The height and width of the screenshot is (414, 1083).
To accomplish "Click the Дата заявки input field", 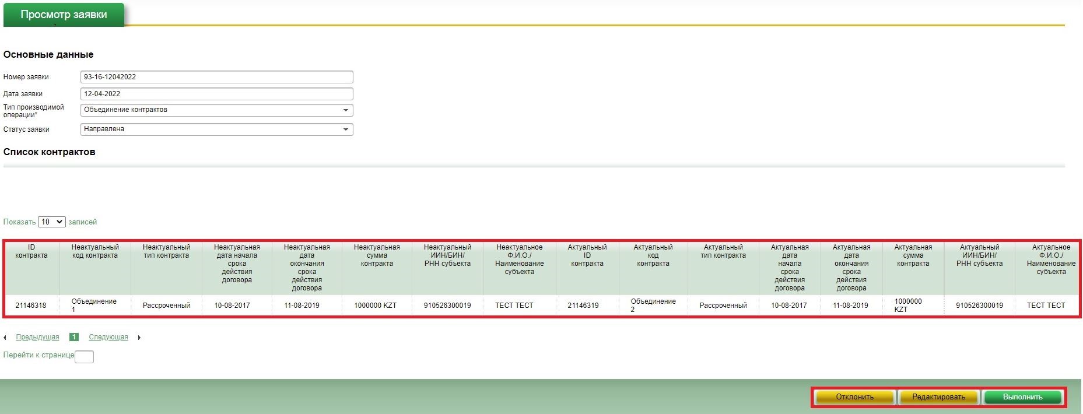I will [x=216, y=94].
